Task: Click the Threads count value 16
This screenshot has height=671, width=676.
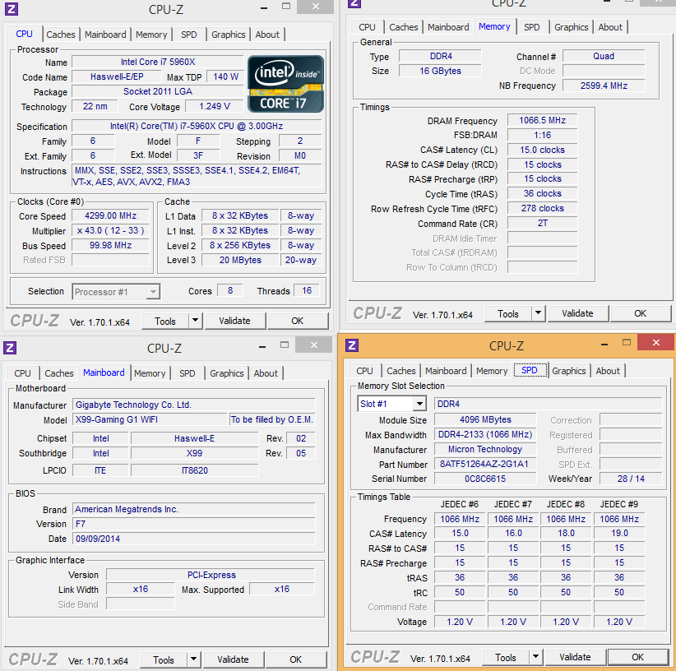Action: click(307, 291)
